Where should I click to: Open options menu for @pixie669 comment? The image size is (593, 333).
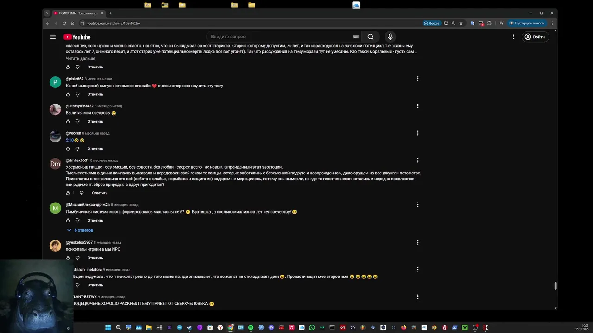click(x=417, y=79)
